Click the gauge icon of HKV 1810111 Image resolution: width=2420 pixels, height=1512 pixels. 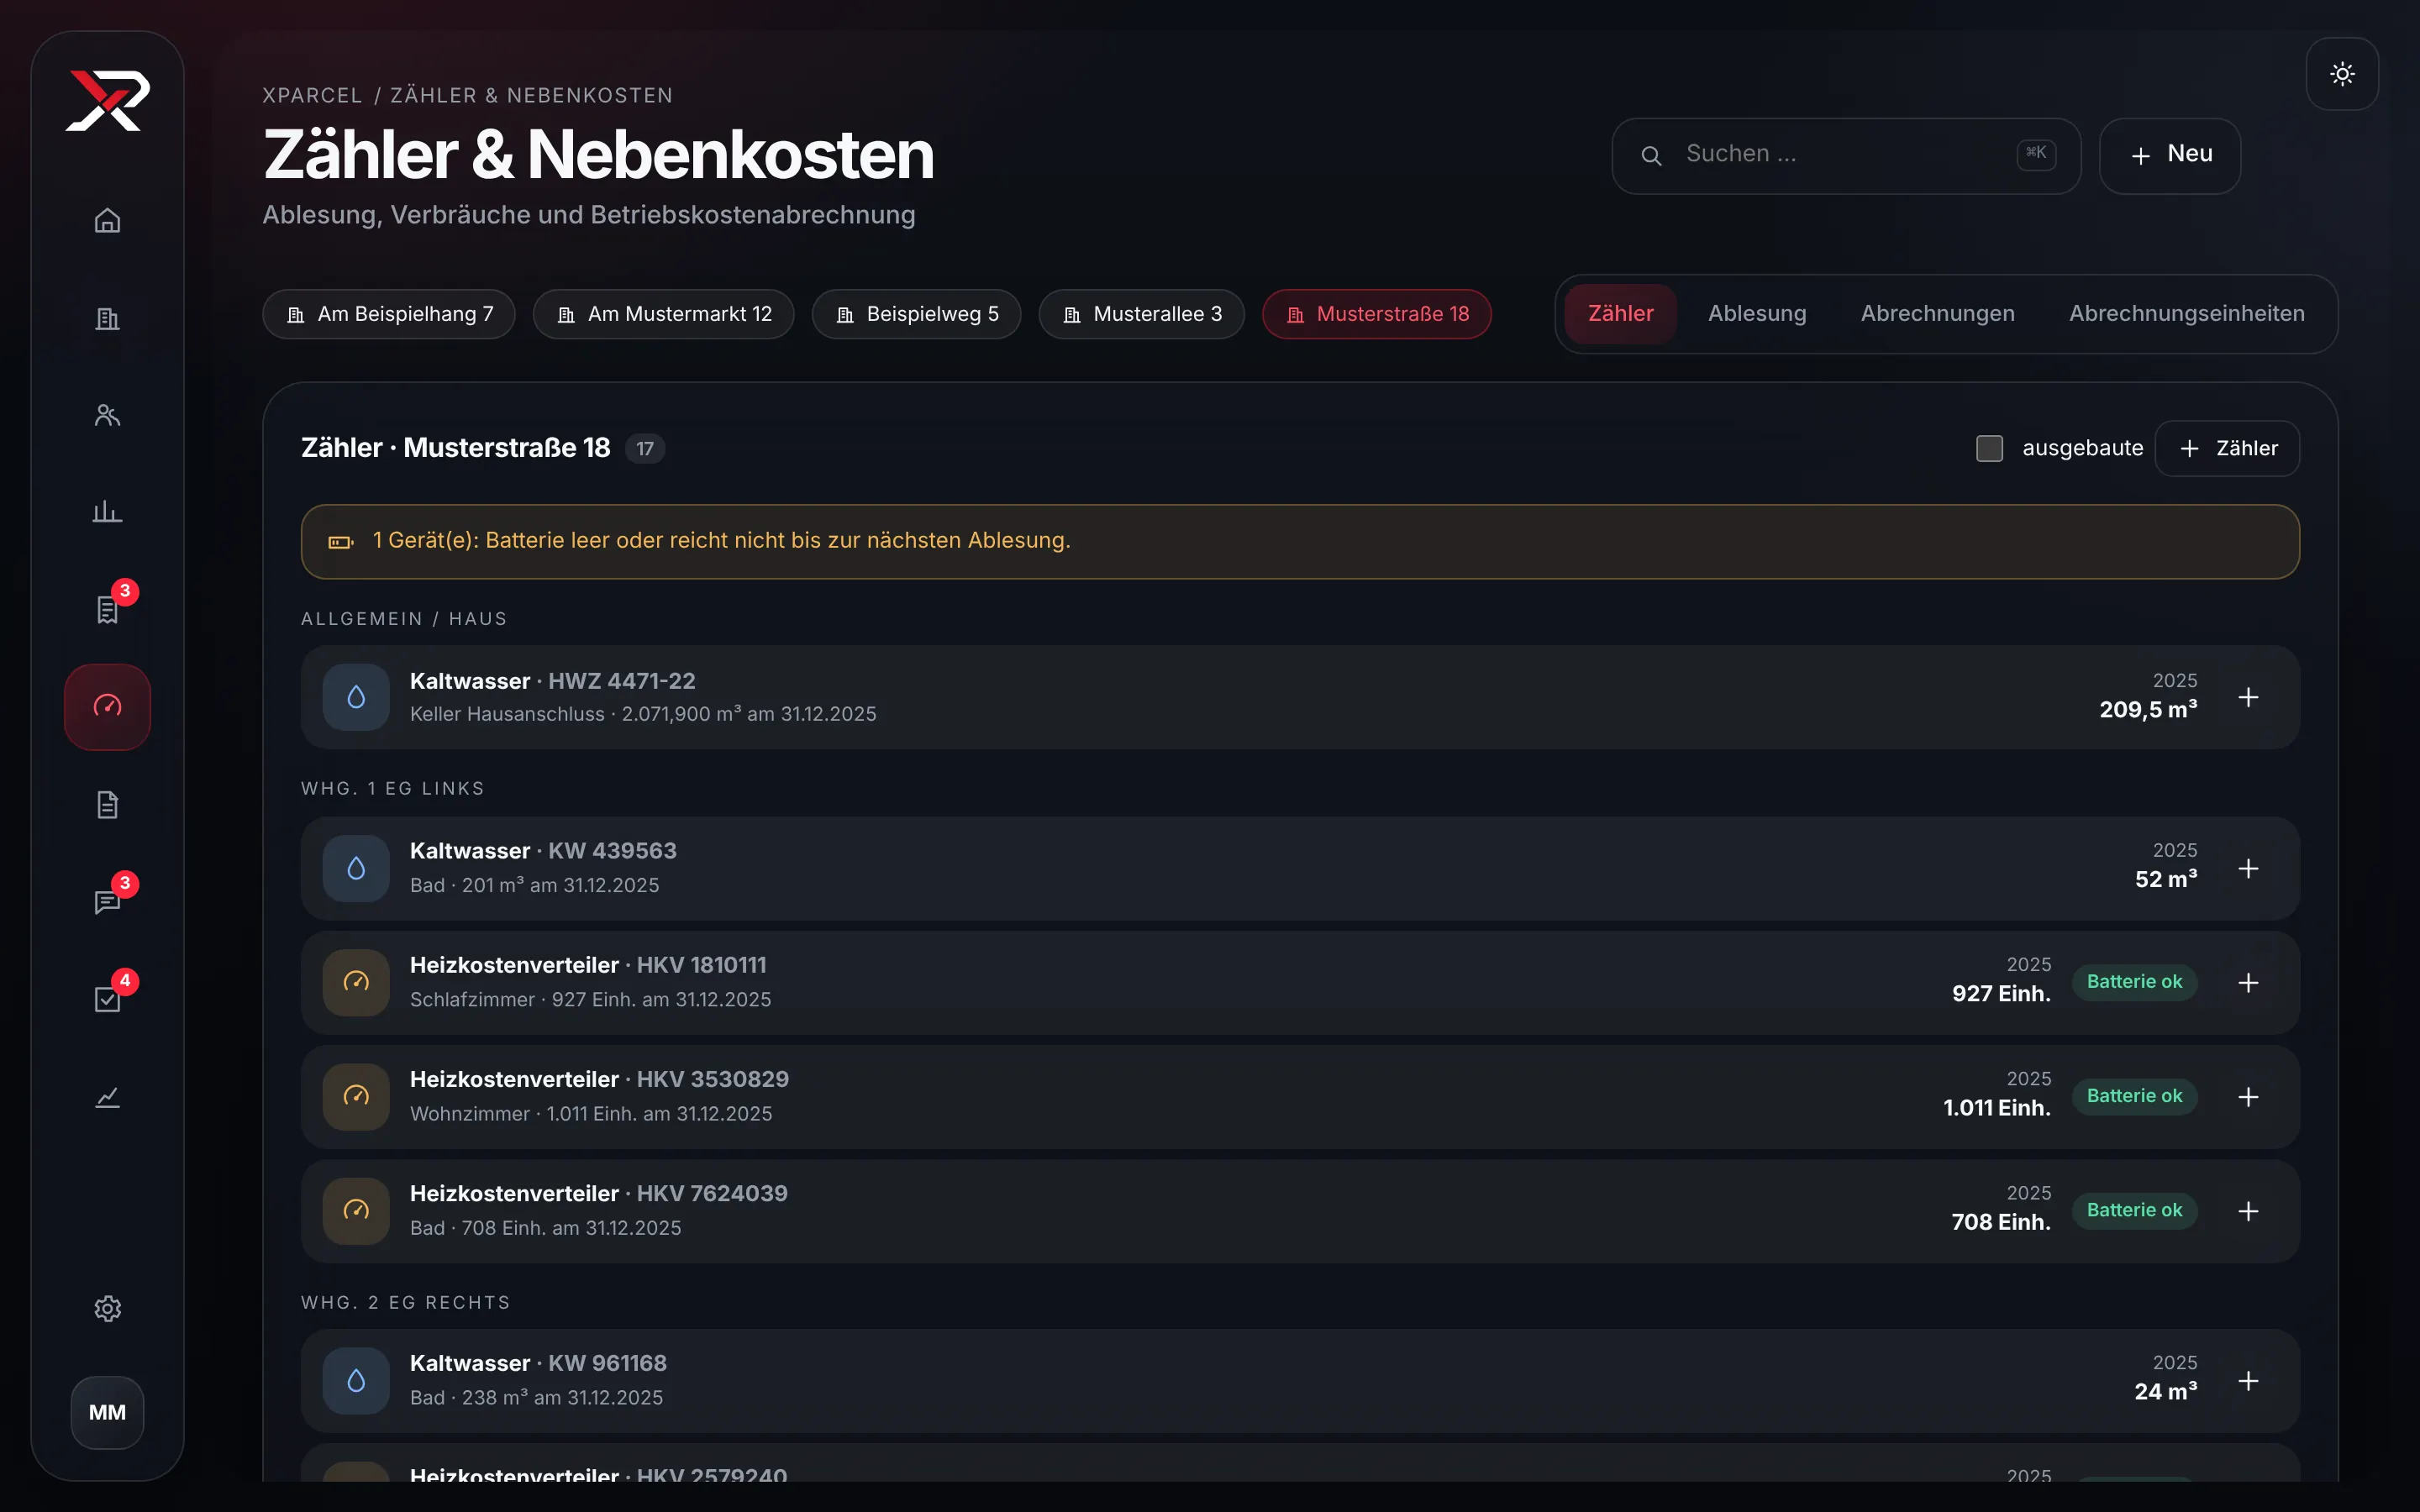point(356,982)
